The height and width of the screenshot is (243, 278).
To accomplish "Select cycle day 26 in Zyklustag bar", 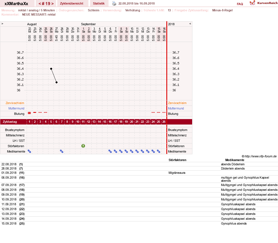I will coord(164,122).
